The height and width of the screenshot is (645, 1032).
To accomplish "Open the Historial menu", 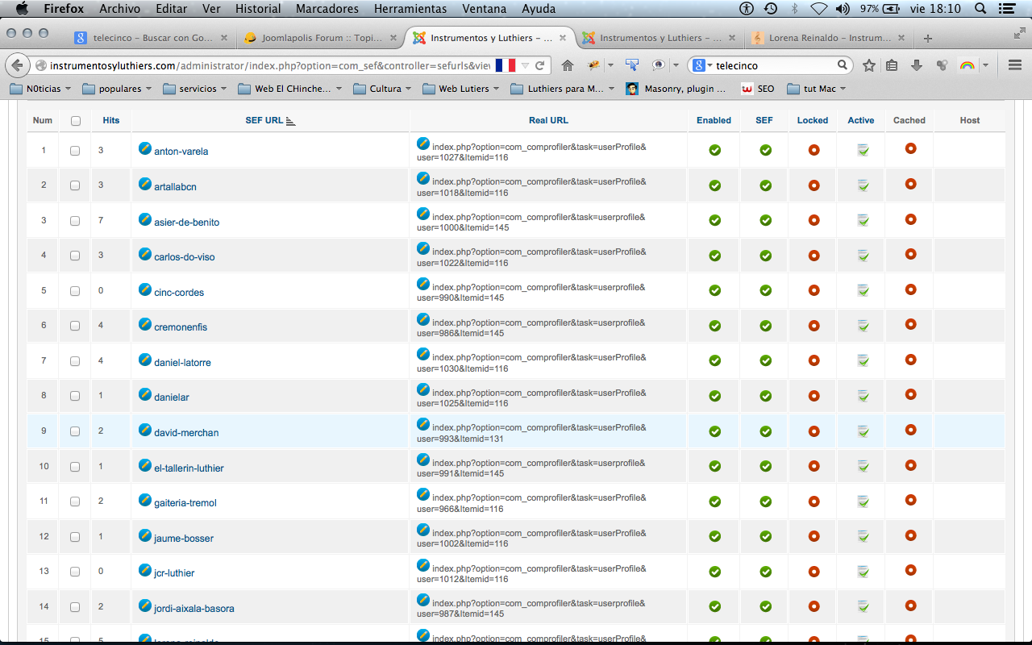I will pos(258,9).
